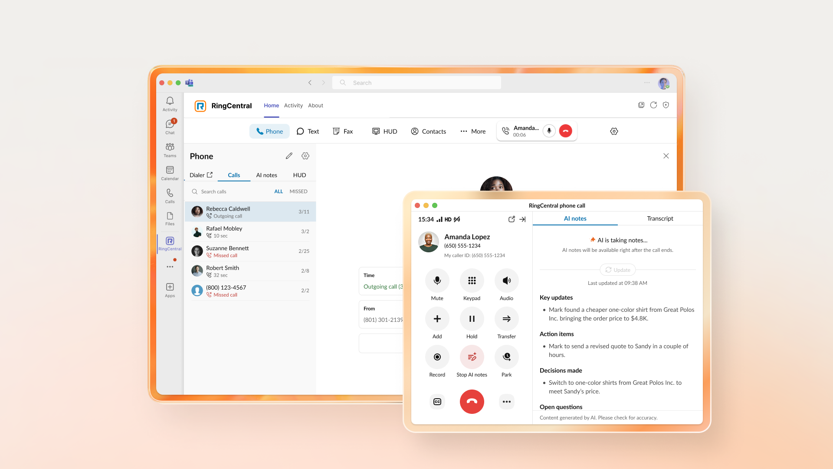The image size is (833, 469).
Task: Click Stop AI notes button
Action: (472, 357)
